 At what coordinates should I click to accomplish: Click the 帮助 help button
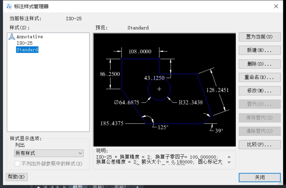coord(17,177)
